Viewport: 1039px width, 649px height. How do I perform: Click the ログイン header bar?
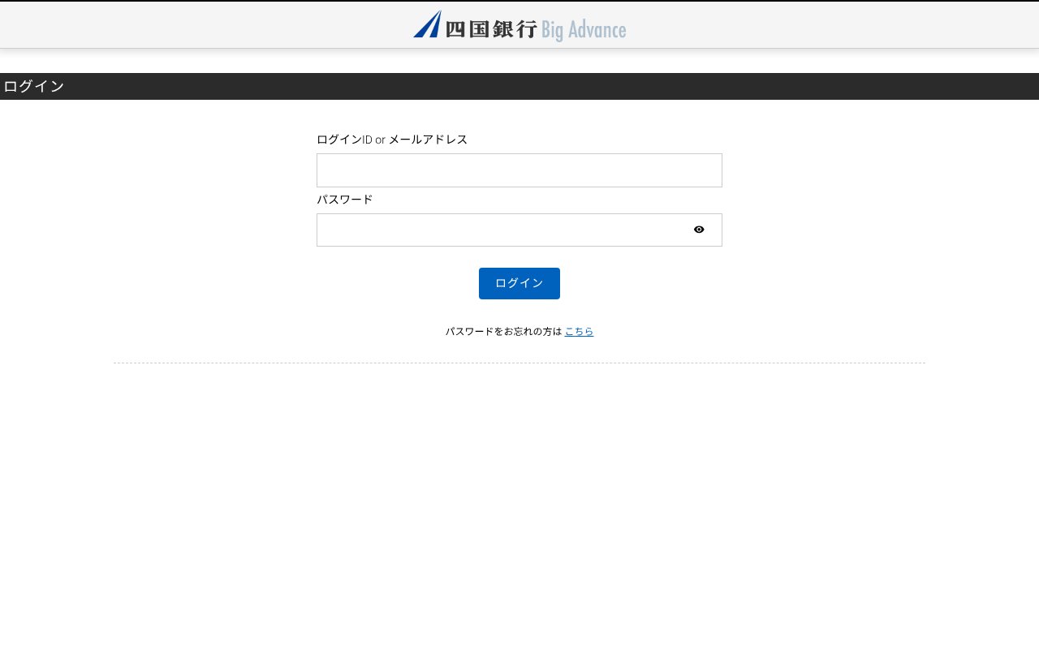[519, 86]
